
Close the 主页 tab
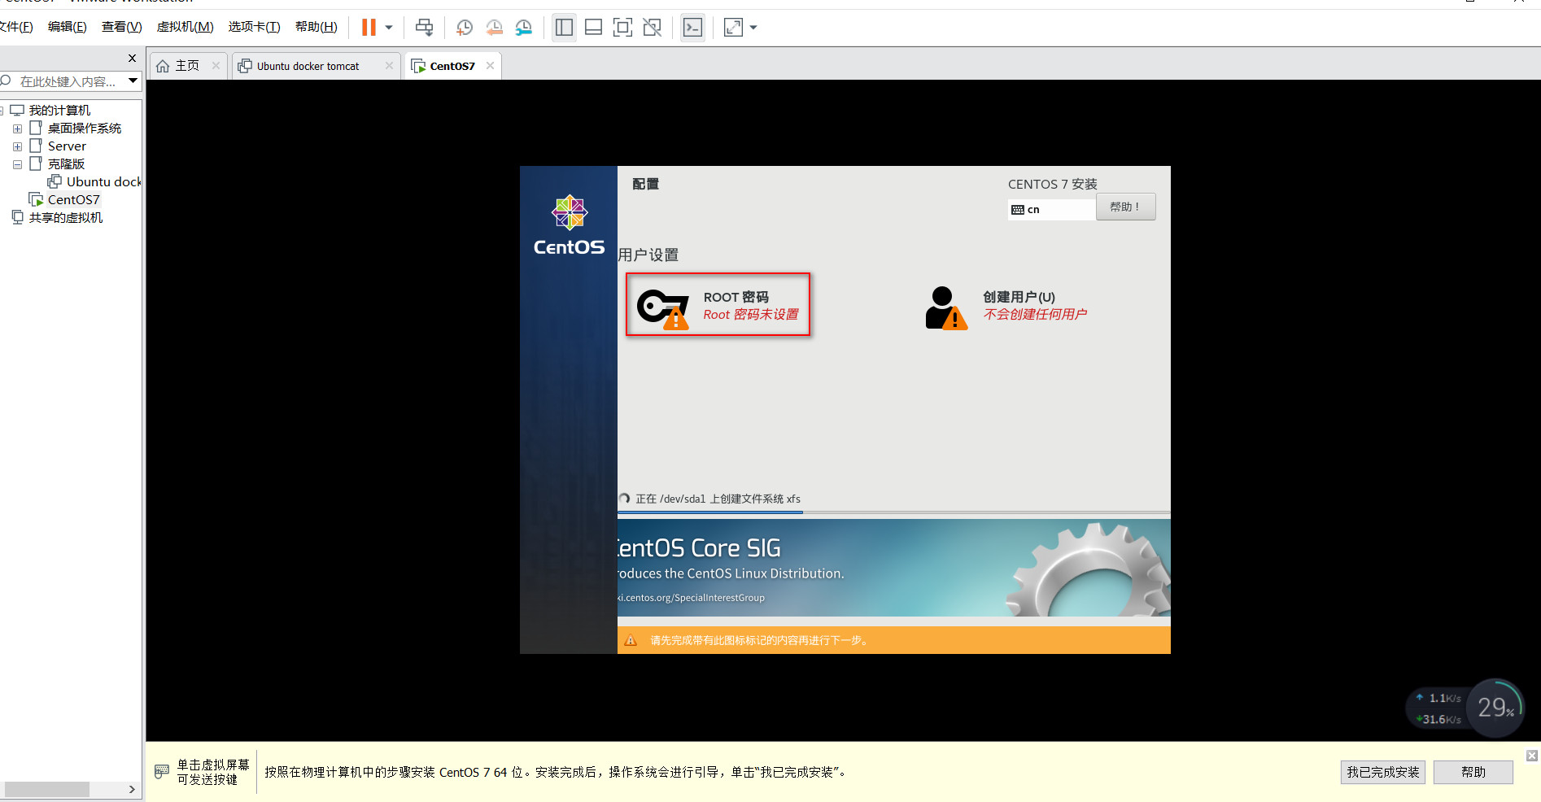tap(216, 66)
